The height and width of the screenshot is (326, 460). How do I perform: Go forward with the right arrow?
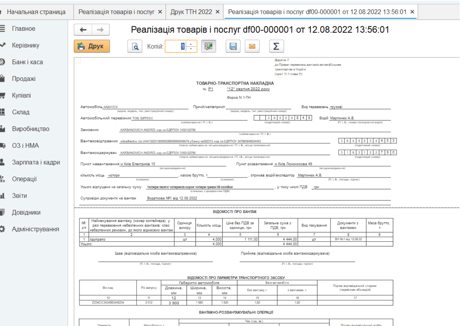pyautogui.click(x=100, y=30)
